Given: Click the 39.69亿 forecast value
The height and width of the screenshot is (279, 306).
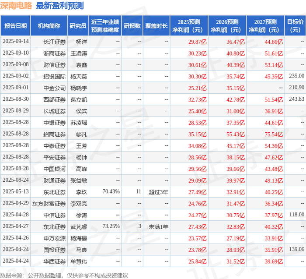Looking at the screenshot, I should click(274, 261).
